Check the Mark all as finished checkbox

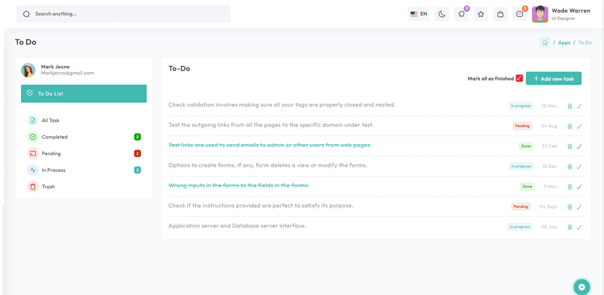point(519,78)
